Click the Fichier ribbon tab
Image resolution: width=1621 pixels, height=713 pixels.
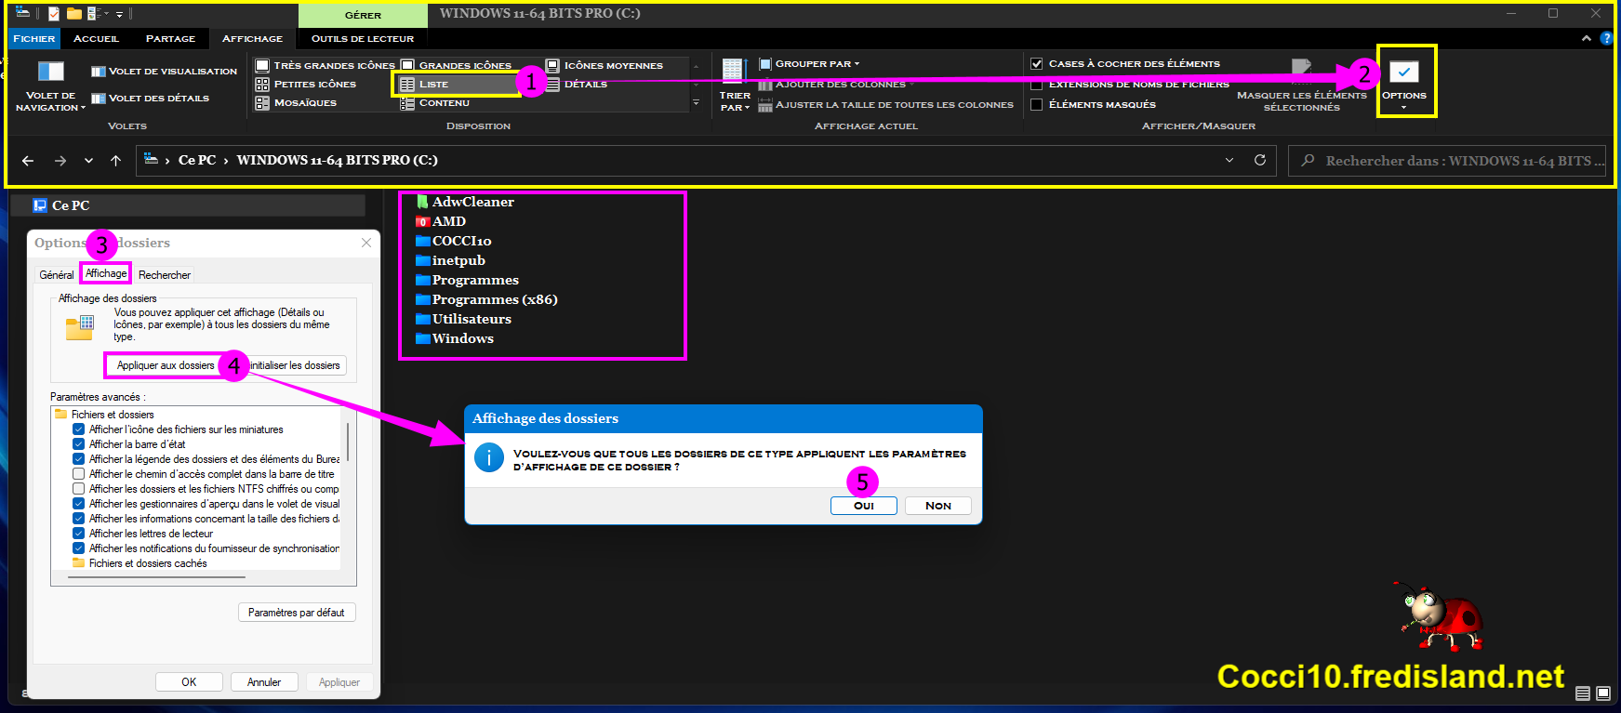[x=34, y=38]
